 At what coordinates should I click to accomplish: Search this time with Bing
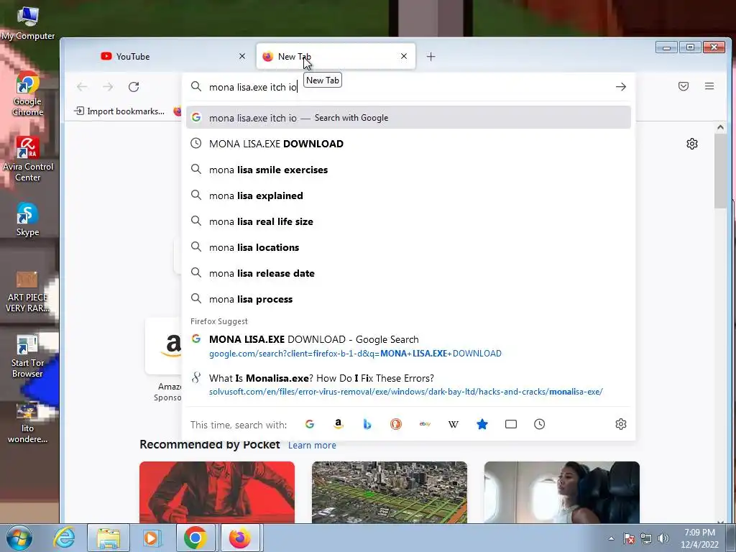pos(367,424)
